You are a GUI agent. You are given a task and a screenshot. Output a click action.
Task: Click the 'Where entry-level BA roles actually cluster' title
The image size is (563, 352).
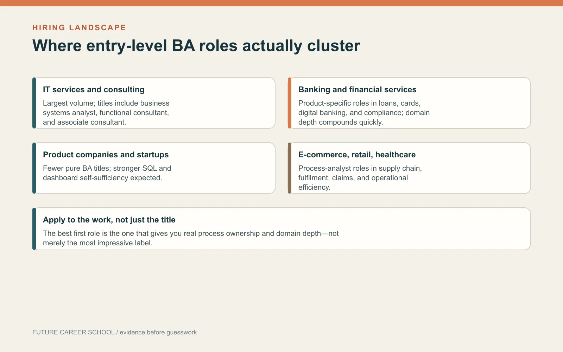point(196,46)
